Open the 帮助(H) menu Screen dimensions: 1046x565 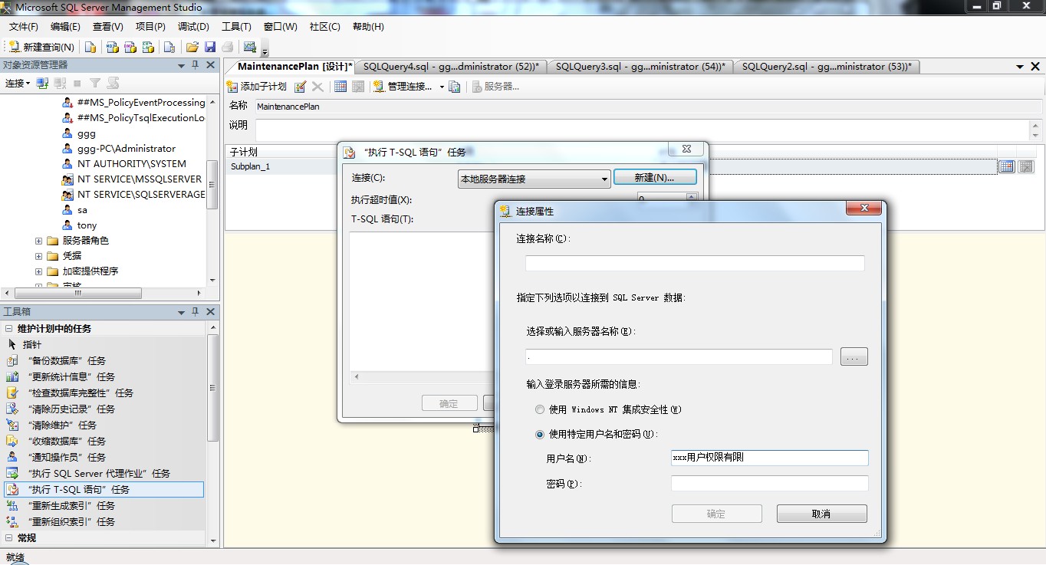click(368, 27)
